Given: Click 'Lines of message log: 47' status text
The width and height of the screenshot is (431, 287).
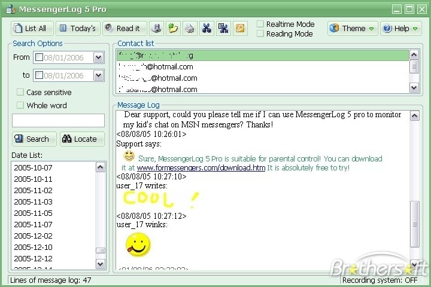Looking at the screenshot, I should (x=50, y=280).
